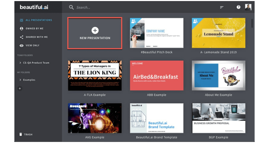Viewport: 269px width, 143px height.
Task: Click shared badge on Lemonade Stand
Action: coord(195,21)
